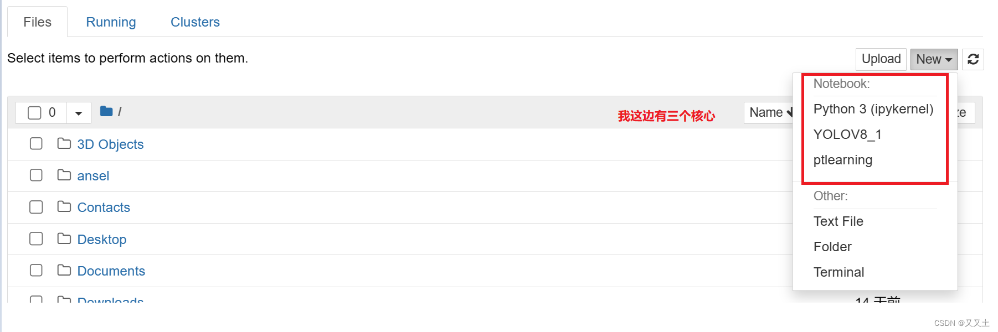Click the Upload button
Screen dimensions: 998x332
881,59
